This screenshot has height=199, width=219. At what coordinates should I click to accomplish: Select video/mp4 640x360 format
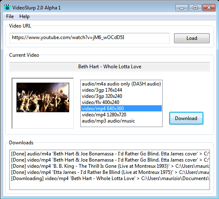[x=121, y=109]
